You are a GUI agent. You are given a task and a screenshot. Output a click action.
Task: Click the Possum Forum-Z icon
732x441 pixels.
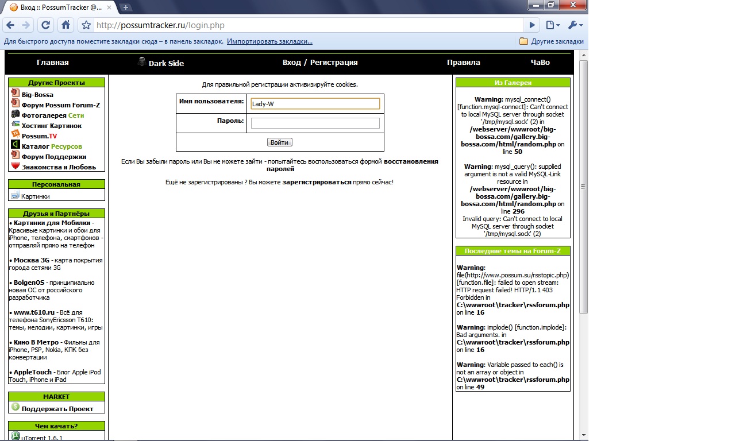pos(16,103)
